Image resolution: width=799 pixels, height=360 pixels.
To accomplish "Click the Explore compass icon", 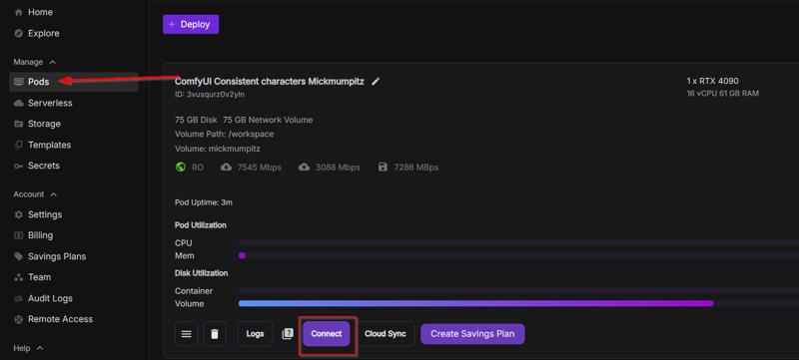I will 19,34.
